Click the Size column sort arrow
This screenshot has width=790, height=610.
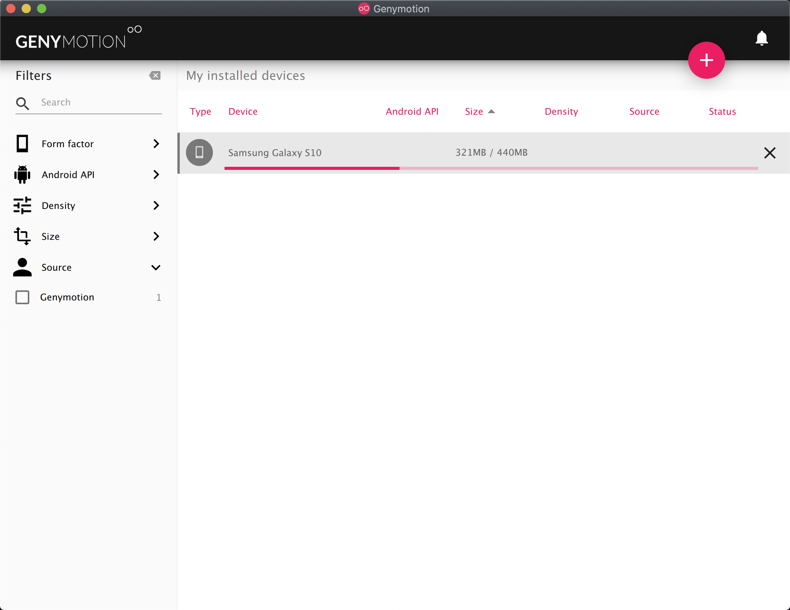click(491, 112)
